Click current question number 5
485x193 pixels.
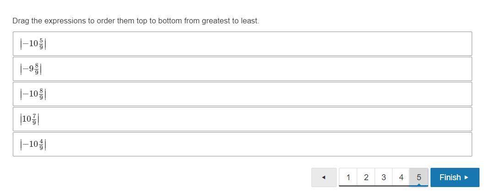(x=419, y=177)
